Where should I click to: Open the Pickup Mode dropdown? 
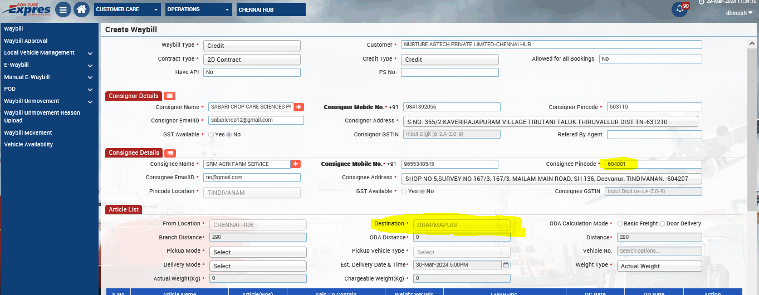pos(258,252)
